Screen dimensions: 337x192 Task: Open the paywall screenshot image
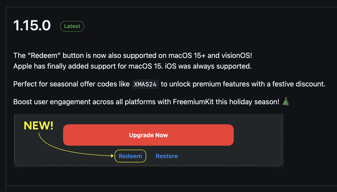[148, 141]
